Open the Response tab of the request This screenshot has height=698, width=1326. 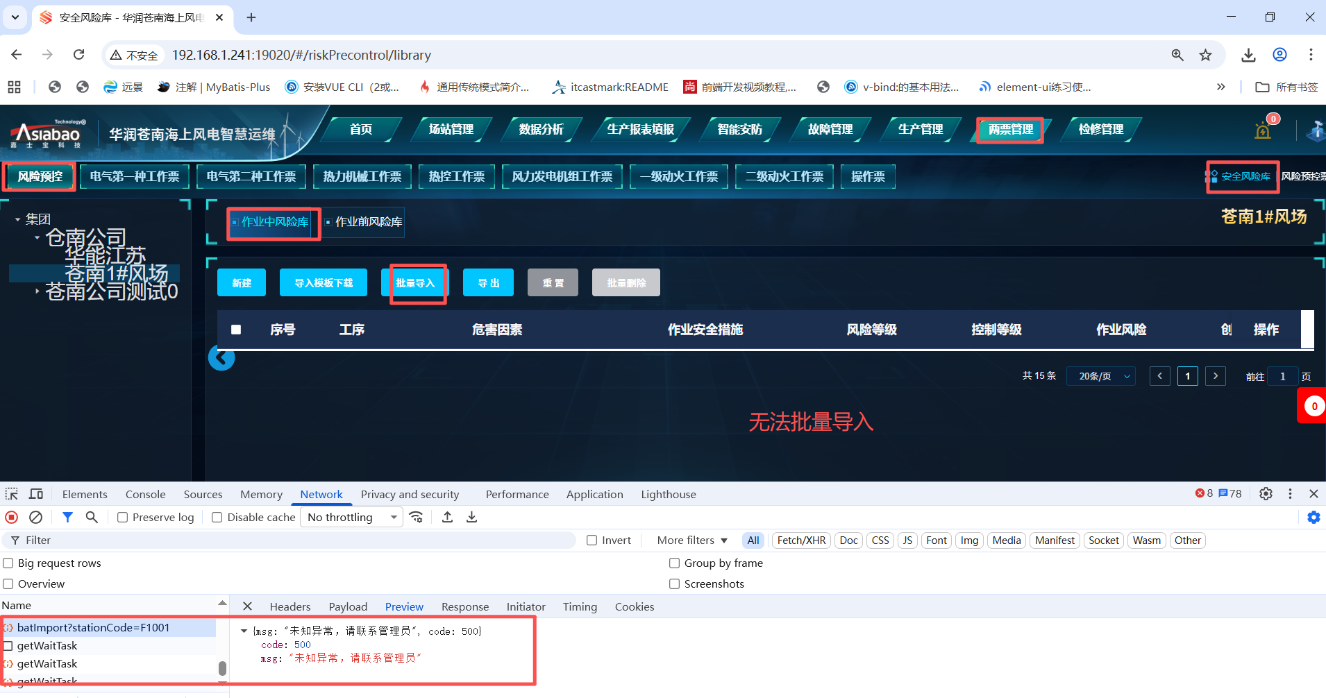pyautogui.click(x=464, y=606)
